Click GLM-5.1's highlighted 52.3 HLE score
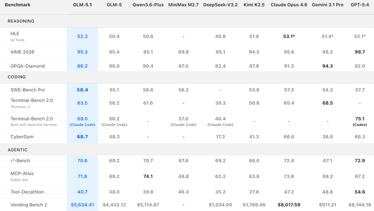 point(82,36)
